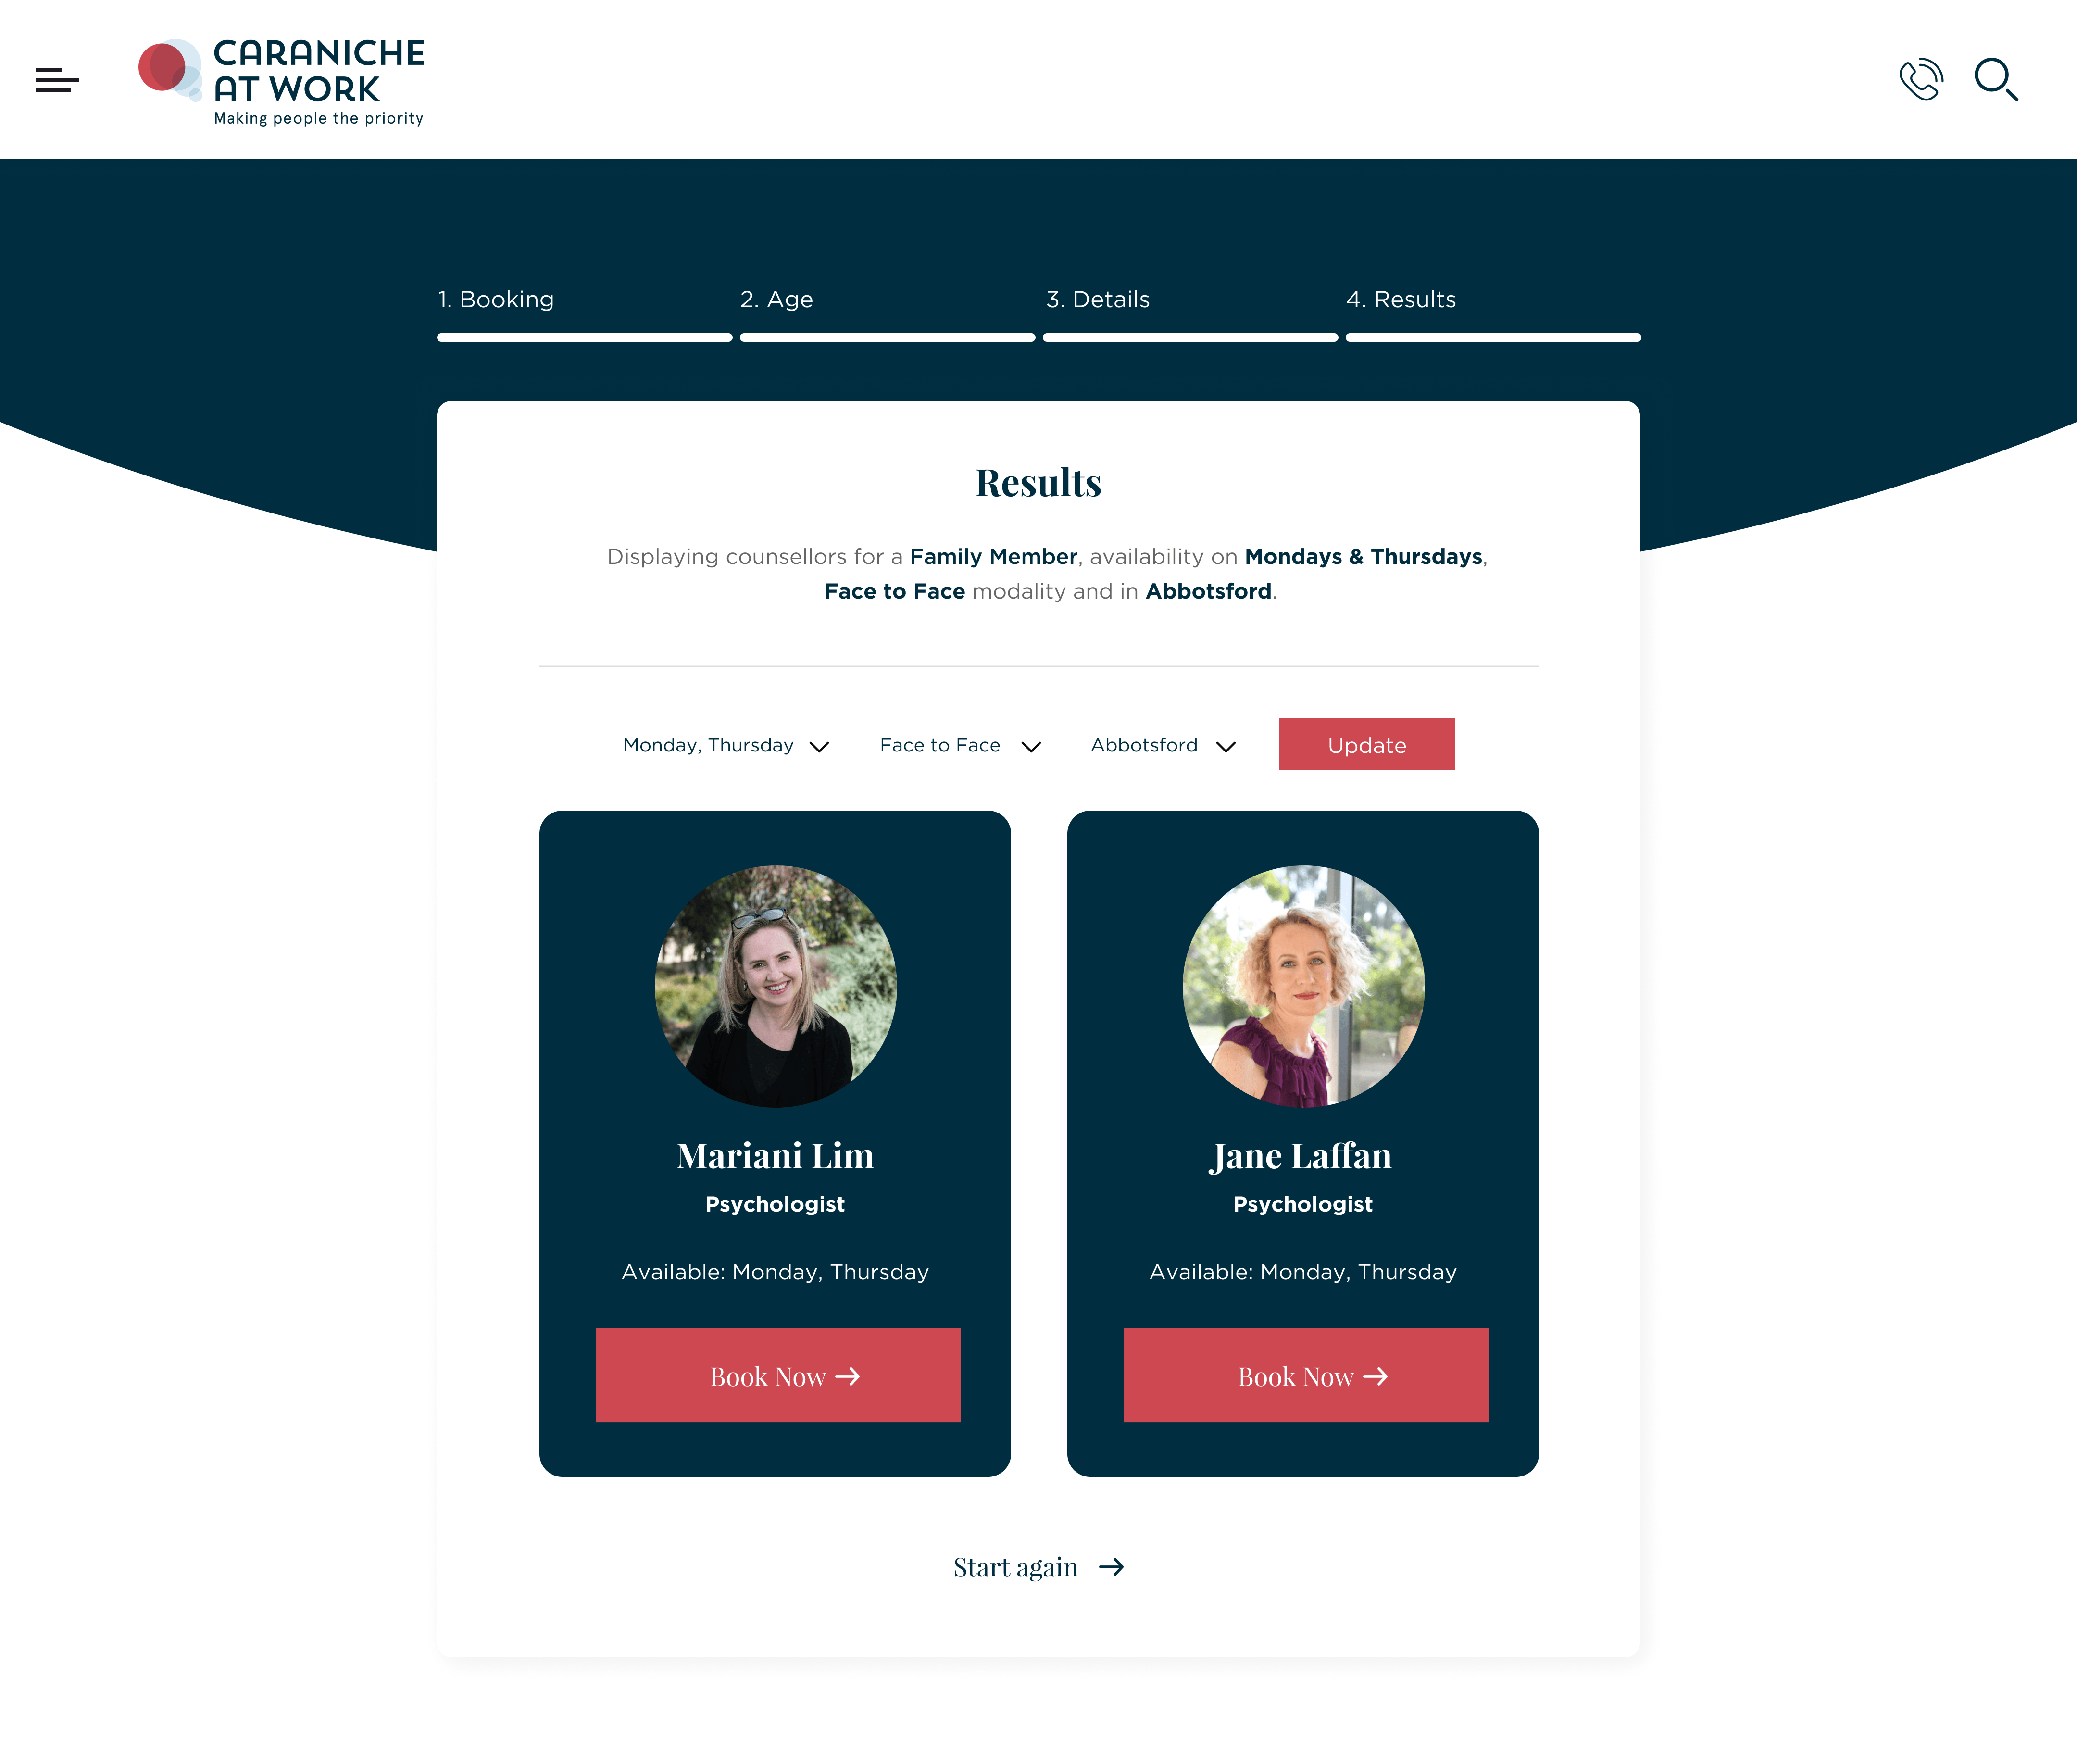Click Mariani Lim's profile photo
Image resolution: width=2077 pixels, height=1764 pixels.
point(775,986)
